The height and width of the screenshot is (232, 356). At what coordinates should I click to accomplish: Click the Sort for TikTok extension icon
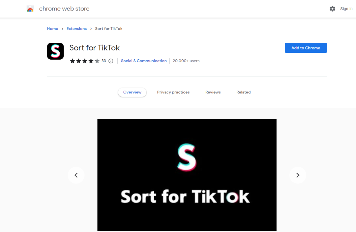[x=55, y=51]
